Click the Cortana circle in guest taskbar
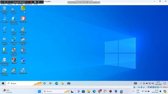Image resolution: width=168 pixels, height=94 pixels. coord(44,83)
